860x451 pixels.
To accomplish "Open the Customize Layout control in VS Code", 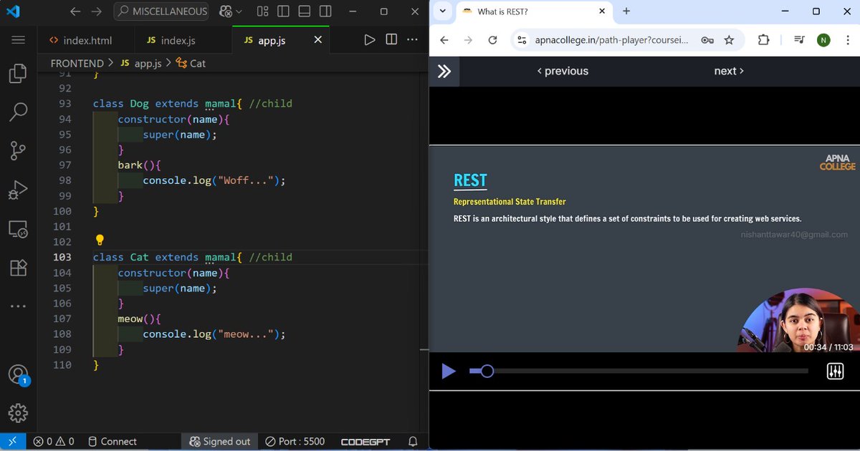I will [x=263, y=11].
